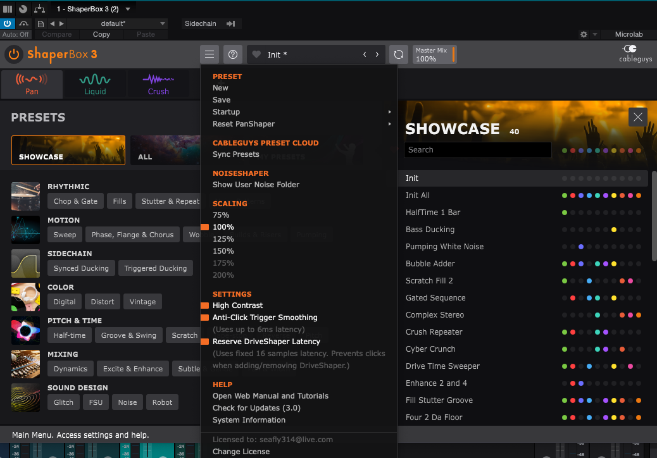Toggle Reserve DriveShaper Latency
This screenshot has height=458, width=657.
pos(266,342)
